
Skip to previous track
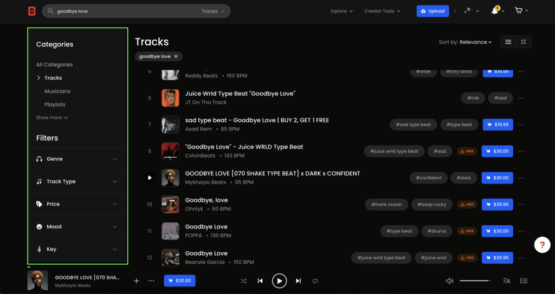click(260, 281)
